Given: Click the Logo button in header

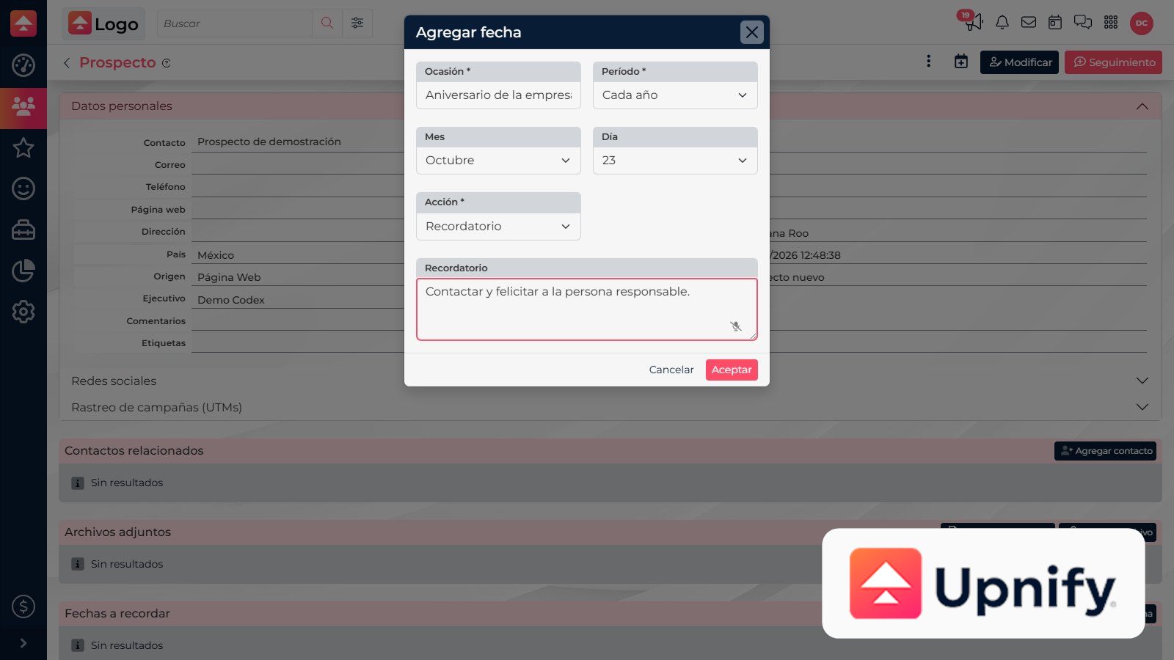Looking at the screenshot, I should pyautogui.click(x=103, y=23).
